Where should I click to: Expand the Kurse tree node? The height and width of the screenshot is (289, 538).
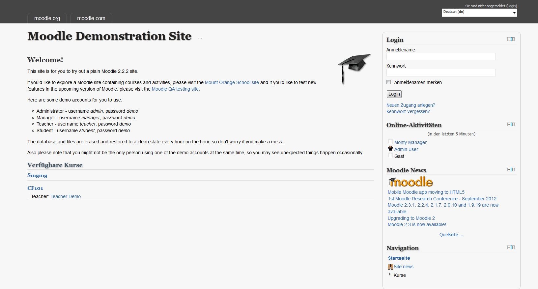point(390,274)
